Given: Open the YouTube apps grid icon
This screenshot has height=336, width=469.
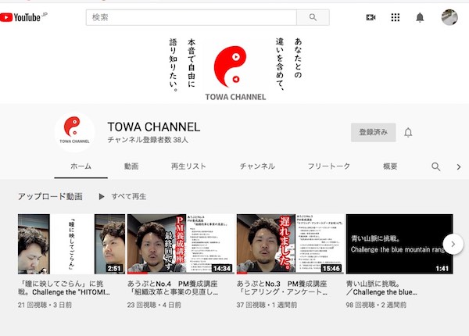Looking at the screenshot, I should 396,17.
